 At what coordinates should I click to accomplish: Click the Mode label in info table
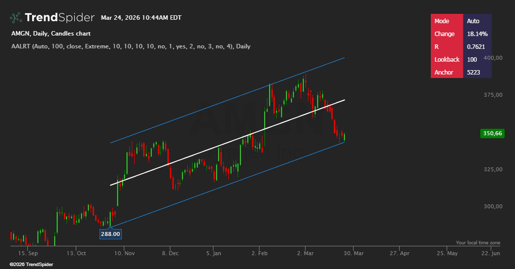pos(442,21)
